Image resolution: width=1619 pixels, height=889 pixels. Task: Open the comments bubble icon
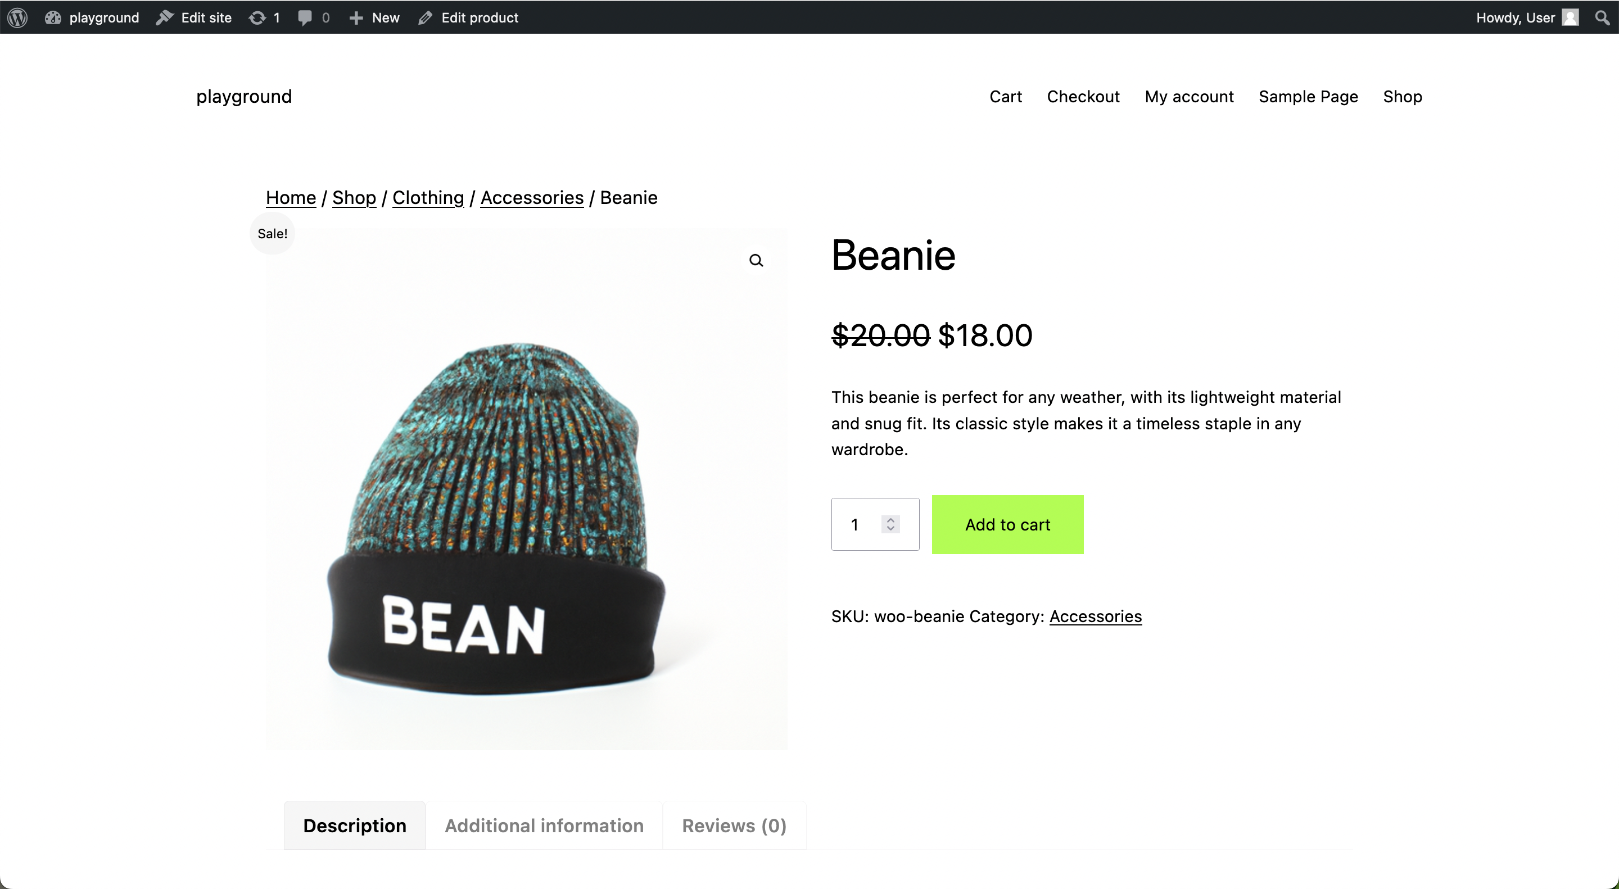pos(305,17)
